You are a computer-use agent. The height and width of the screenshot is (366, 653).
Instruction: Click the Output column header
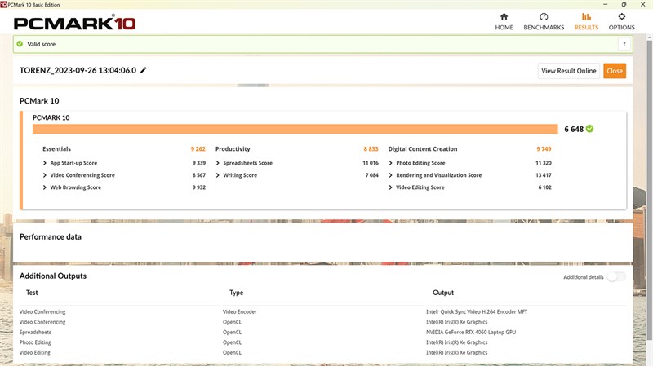click(443, 293)
